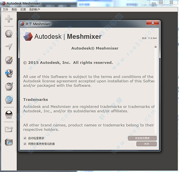Click the version 11.0.544 text
Image resolution: width=179 pixels, height=172 pixels.
tap(149, 38)
